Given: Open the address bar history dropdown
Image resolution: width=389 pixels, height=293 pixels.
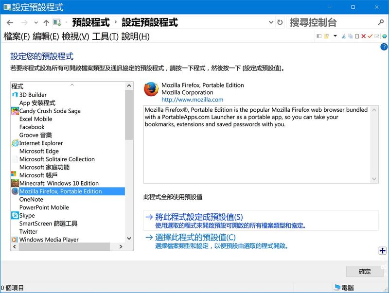Looking at the screenshot, I should click(271, 23).
